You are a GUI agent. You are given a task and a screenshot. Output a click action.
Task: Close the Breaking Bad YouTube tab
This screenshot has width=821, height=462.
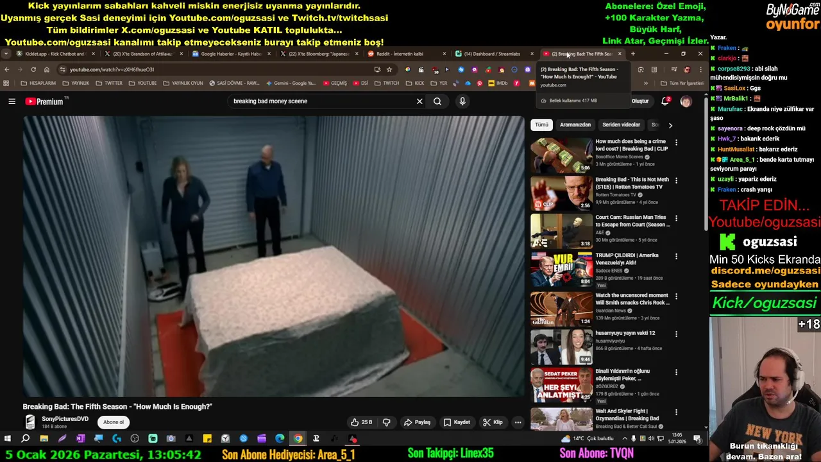click(619, 54)
